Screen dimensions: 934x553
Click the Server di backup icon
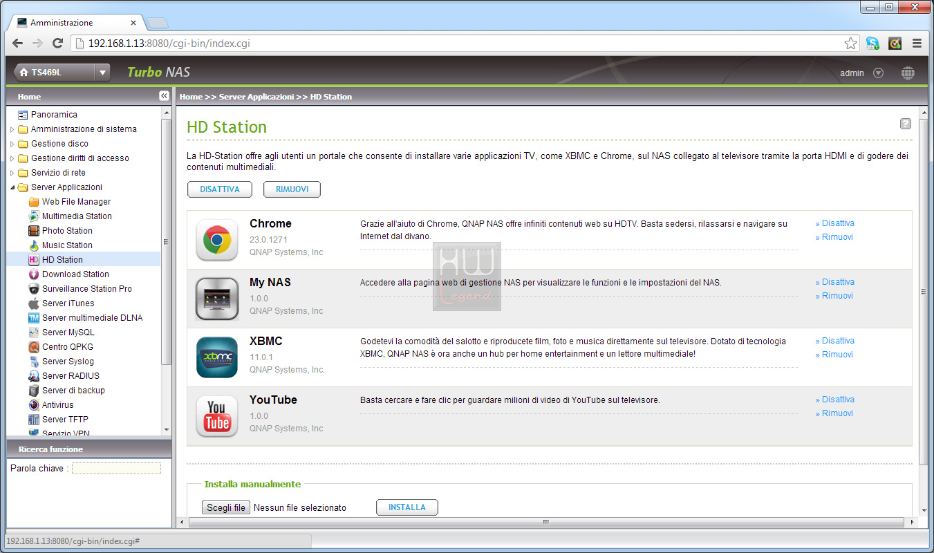[34, 391]
